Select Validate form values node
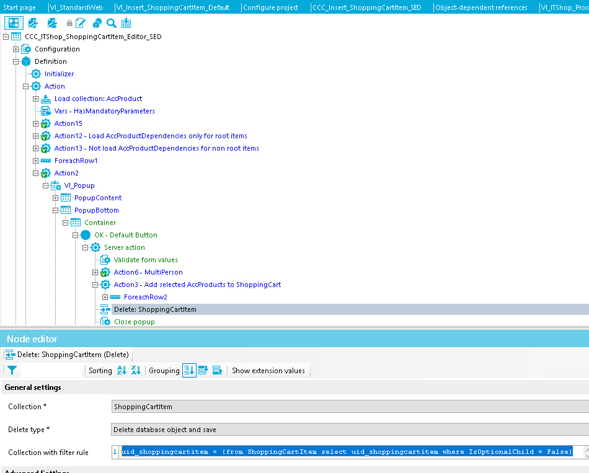The height and width of the screenshot is (473, 589). pos(146,260)
